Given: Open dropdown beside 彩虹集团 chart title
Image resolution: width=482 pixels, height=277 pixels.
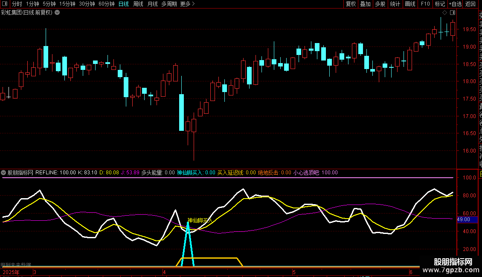Looking at the screenshot, I should click(57, 13).
